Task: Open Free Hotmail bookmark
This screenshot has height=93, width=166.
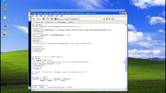Action: click(x=49, y=22)
